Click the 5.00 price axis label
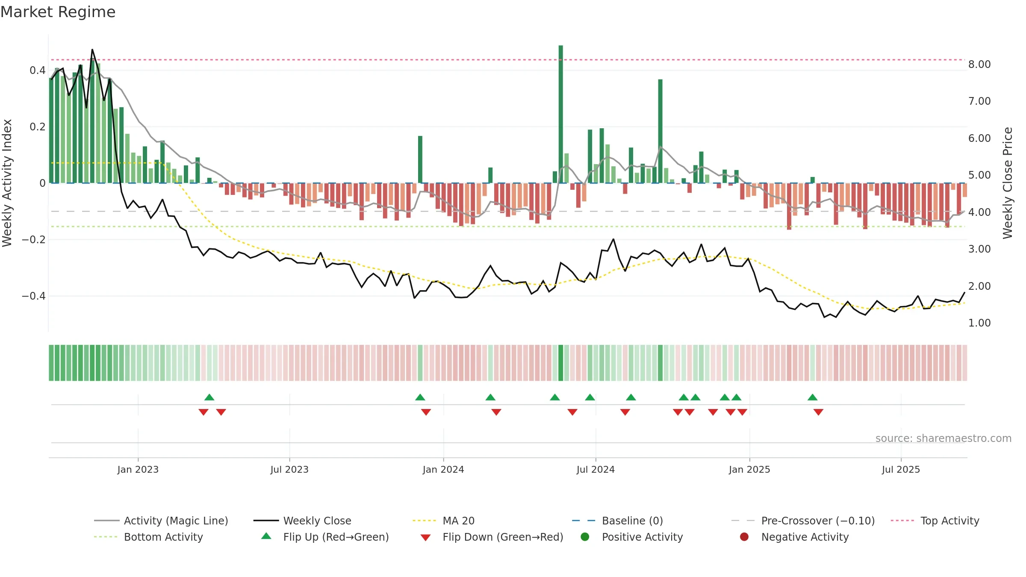The height and width of the screenshot is (577, 1026). (979, 175)
